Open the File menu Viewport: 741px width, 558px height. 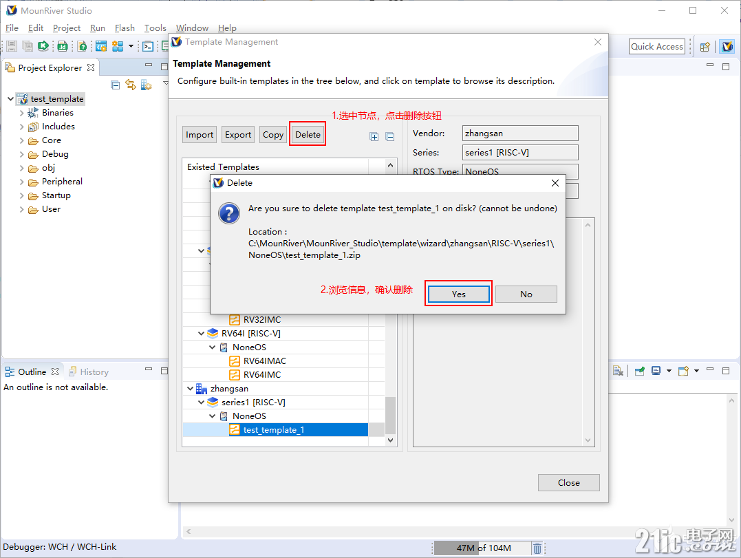coord(12,28)
